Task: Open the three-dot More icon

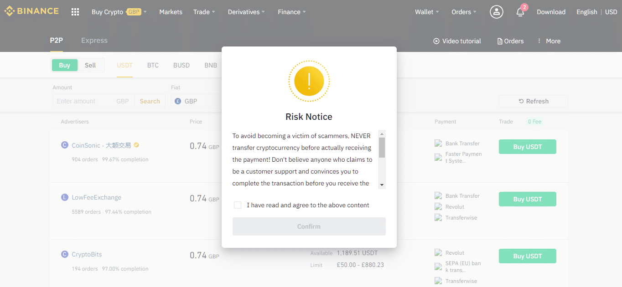Action: 539,41
